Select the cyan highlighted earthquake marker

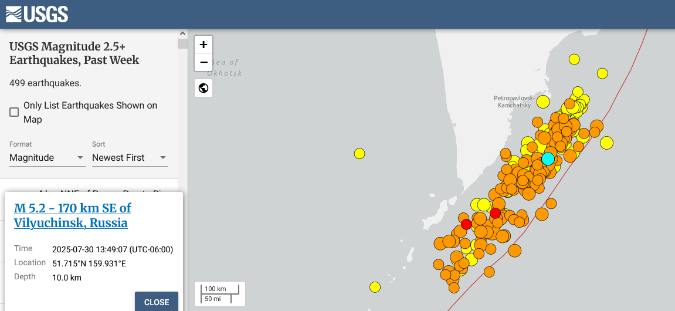(548, 158)
